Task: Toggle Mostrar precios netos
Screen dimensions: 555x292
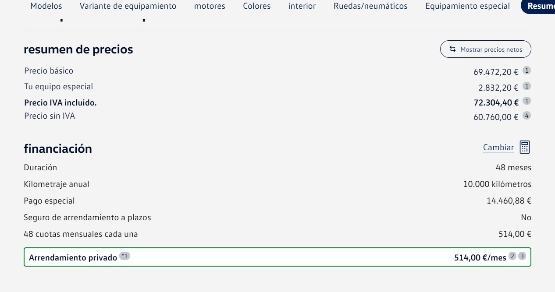Action: [486, 49]
